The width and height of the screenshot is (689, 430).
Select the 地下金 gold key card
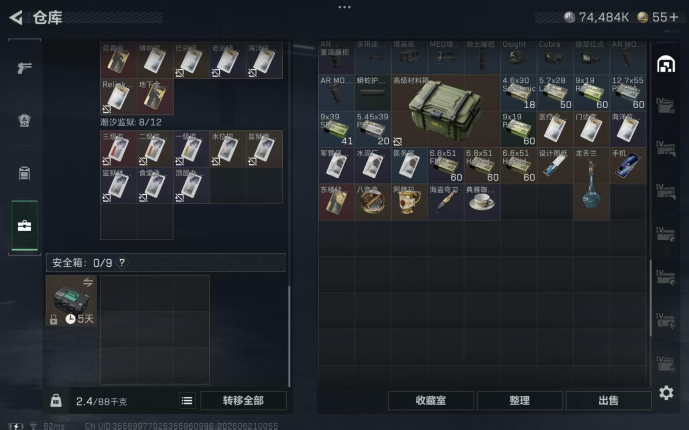(x=155, y=97)
